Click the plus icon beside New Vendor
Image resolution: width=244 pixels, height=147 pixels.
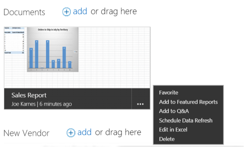71,133
